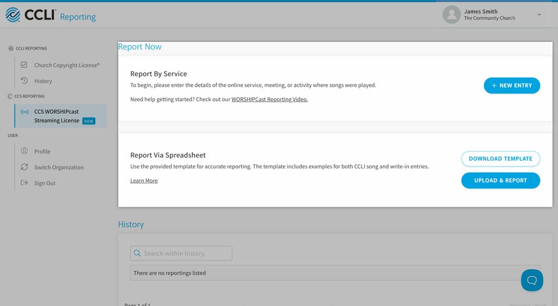Follow the Learn More link
Screen dimensions: 558x306
pos(144,180)
